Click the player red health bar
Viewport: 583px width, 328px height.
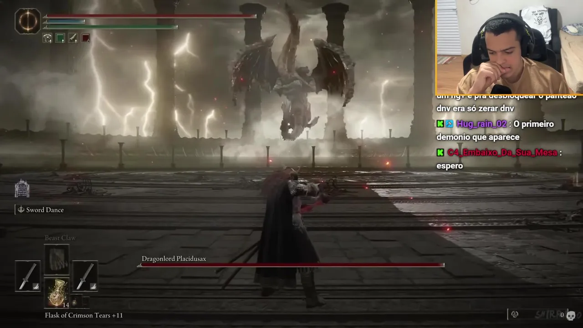click(x=150, y=16)
